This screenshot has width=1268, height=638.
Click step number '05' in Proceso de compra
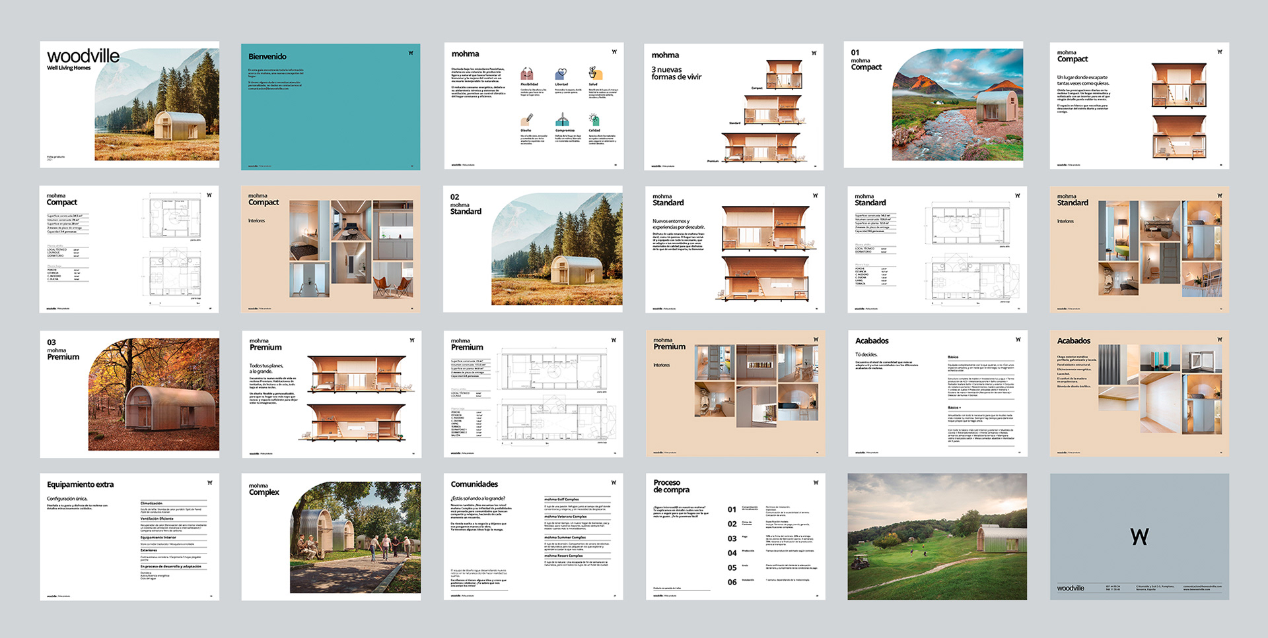[732, 568]
